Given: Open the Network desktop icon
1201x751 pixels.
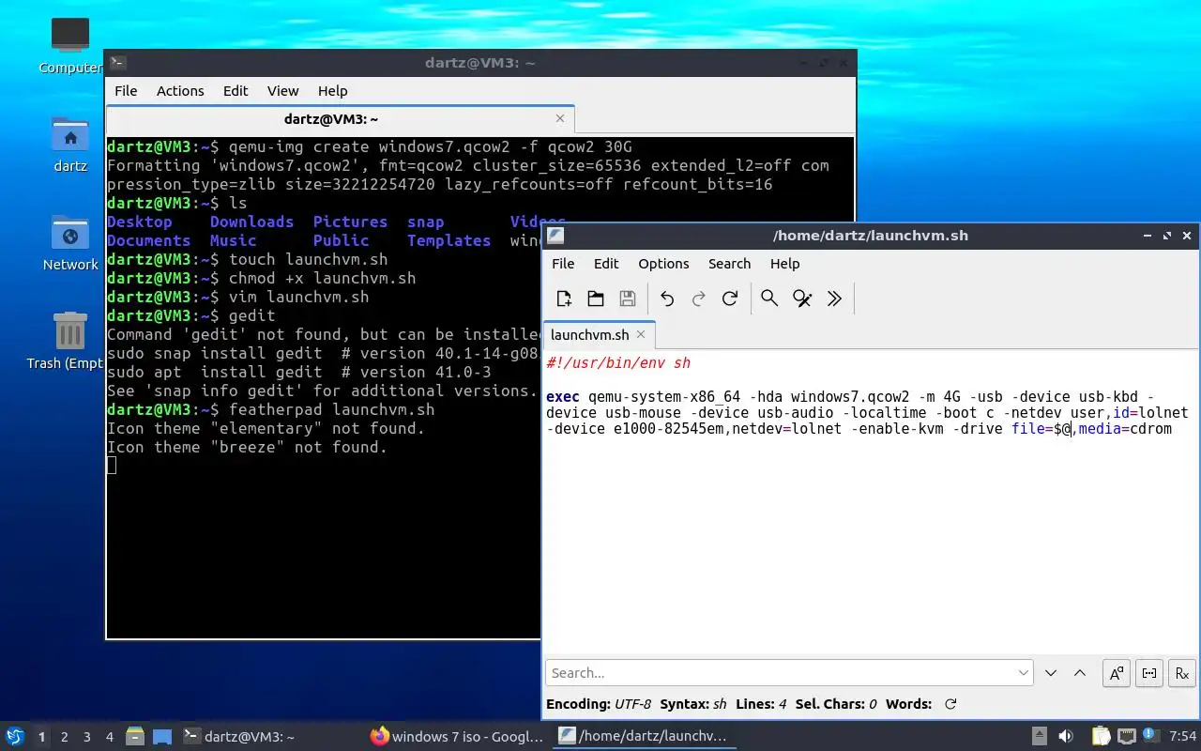Looking at the screenshot, I should coord(70,242).
